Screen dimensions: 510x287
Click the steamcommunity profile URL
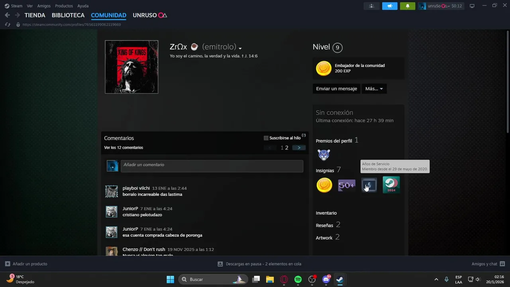pos(72,24)
